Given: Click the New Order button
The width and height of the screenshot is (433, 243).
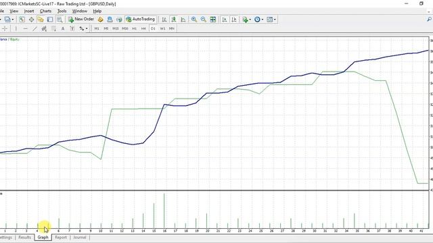Looking at the screenshot, I should click(81, 20).
